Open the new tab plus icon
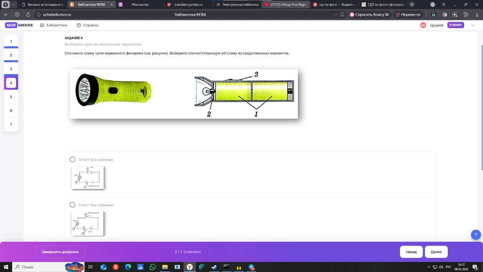483x272 pixels. pyautogui.click(x=412, y=5)
